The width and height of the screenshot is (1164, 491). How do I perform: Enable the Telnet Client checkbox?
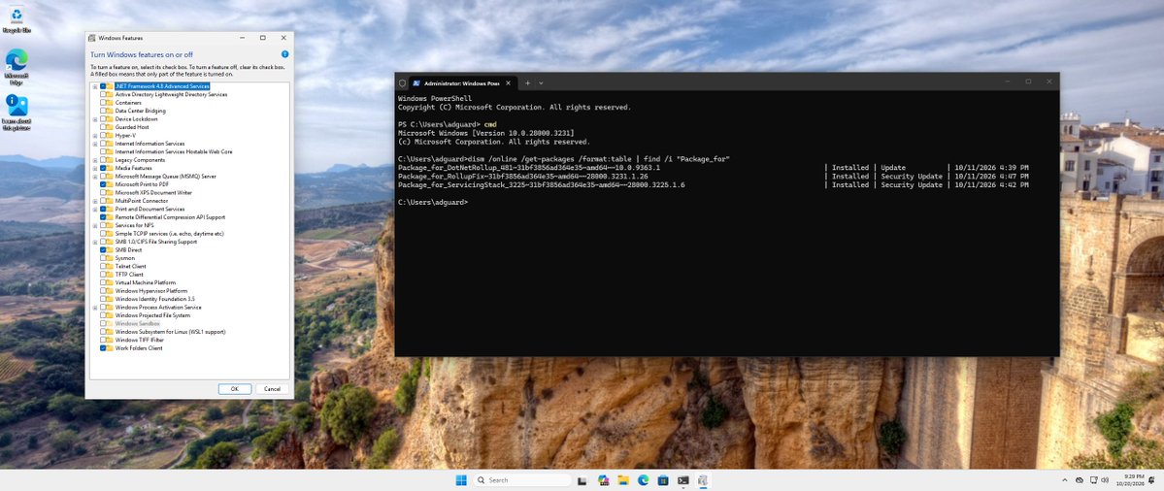pos(103,266)
